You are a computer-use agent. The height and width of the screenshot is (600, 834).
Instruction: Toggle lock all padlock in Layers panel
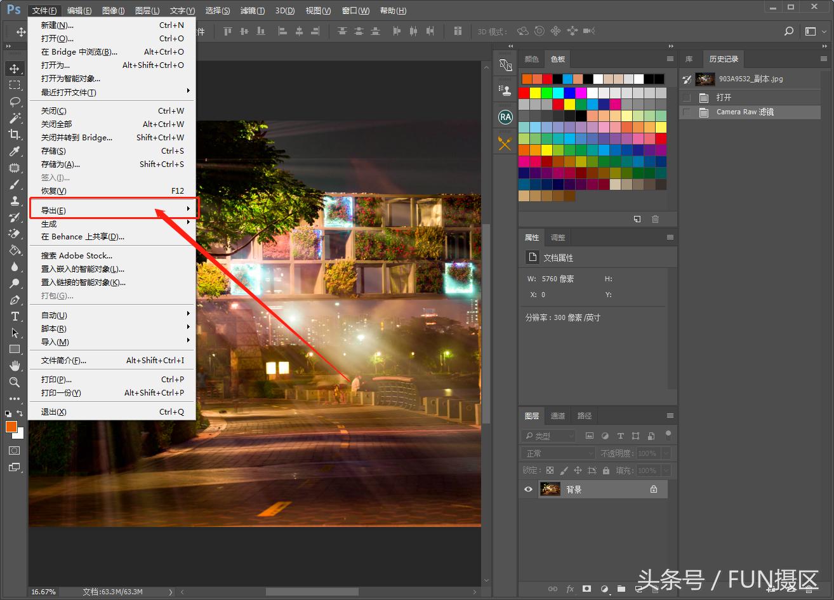click(606, 470)
